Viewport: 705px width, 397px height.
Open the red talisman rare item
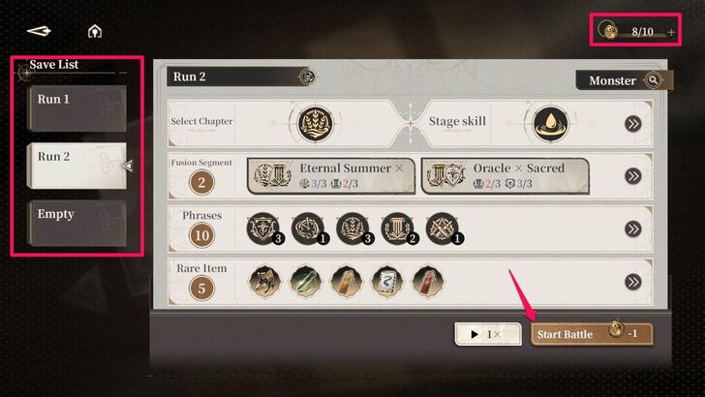coord(428,282)
